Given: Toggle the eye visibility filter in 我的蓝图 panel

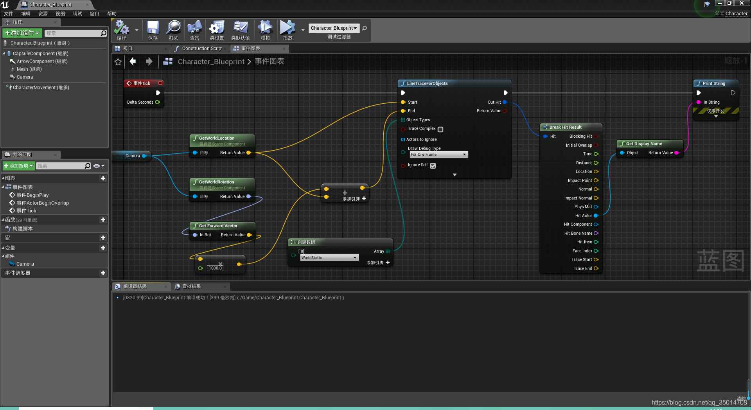Looking at the screenshot, I should [97, 166].
